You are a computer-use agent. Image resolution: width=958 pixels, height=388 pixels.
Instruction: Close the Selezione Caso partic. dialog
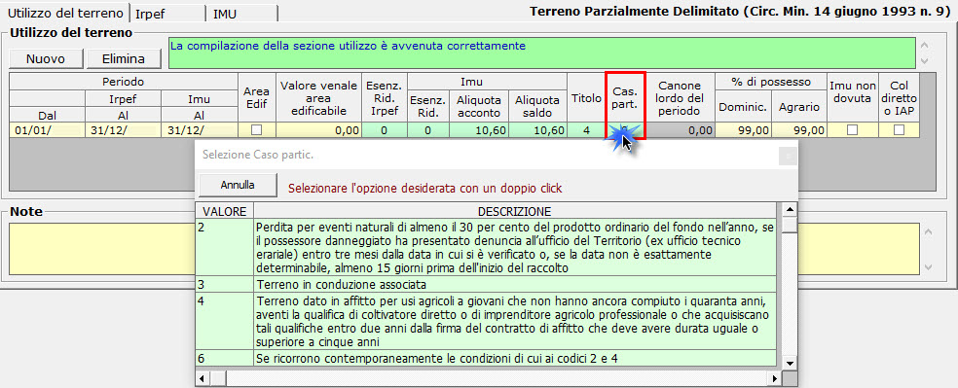(x=788, y=157)
